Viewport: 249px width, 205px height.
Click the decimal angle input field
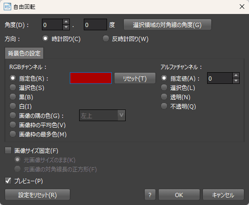(x=95, y=25)
